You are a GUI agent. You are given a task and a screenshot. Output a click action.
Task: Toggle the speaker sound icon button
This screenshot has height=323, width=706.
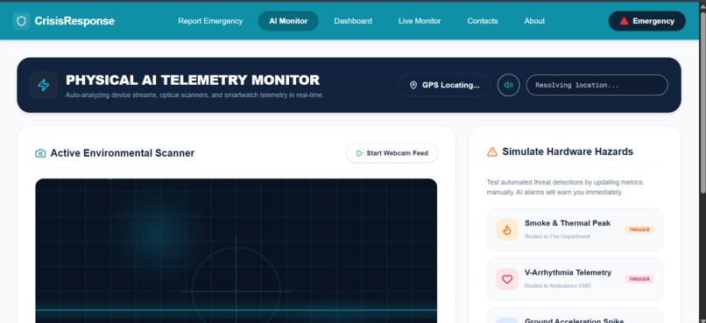pos(508,85)
